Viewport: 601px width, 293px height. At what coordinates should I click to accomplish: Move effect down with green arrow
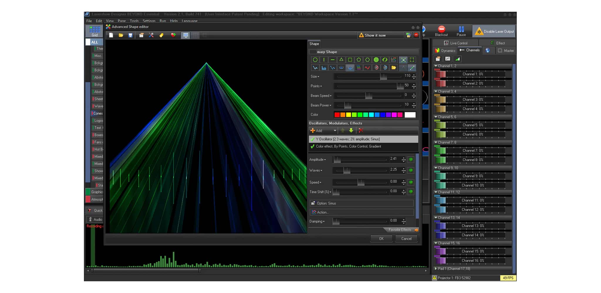tap(351, 130)
